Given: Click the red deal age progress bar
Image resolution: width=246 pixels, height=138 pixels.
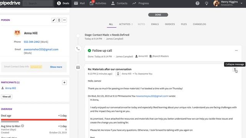Looking at the screenshot, I should (34, 120).
